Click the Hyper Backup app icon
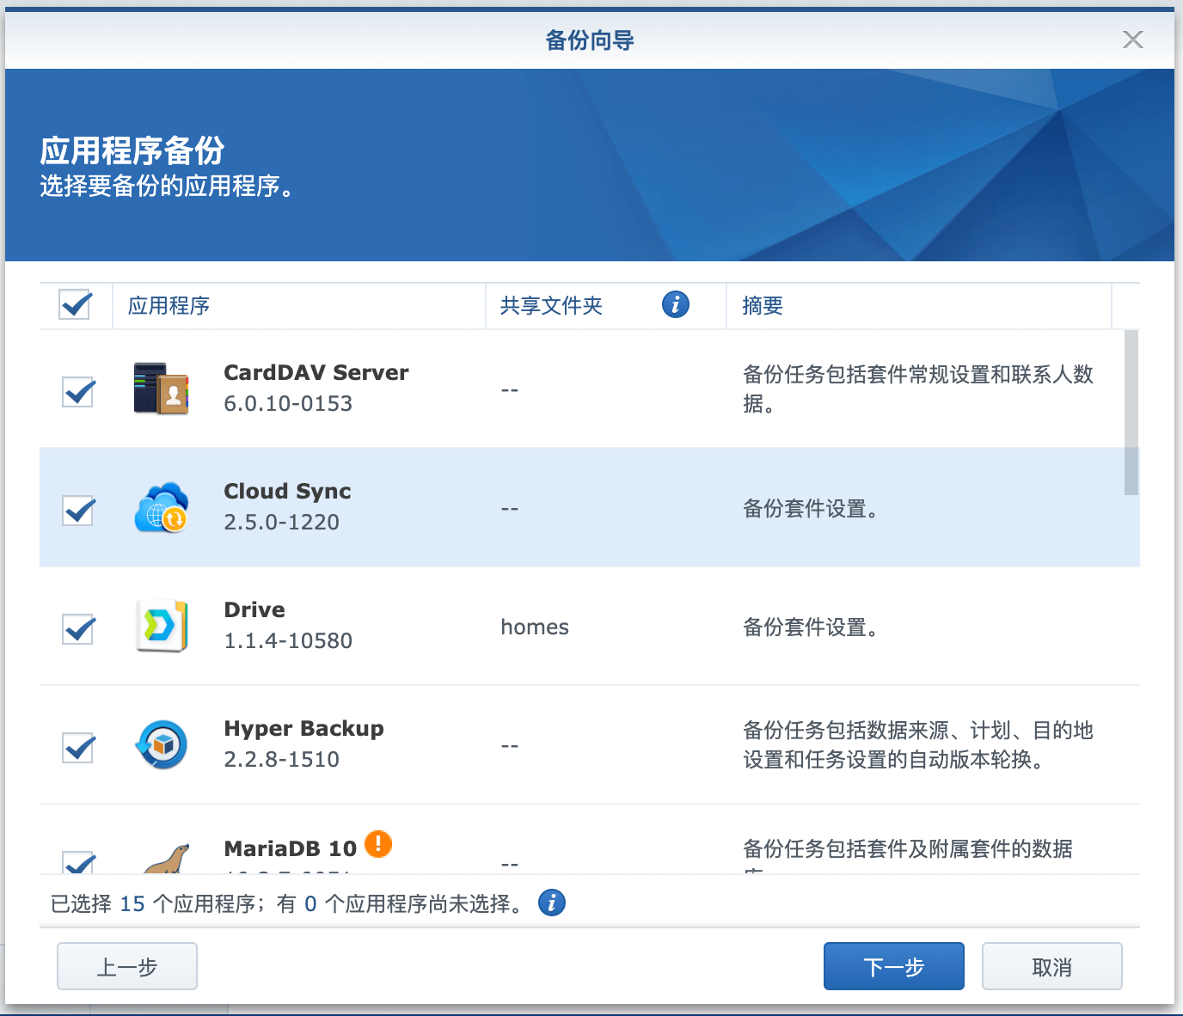1183x1016 pixels. coord(161,744)
